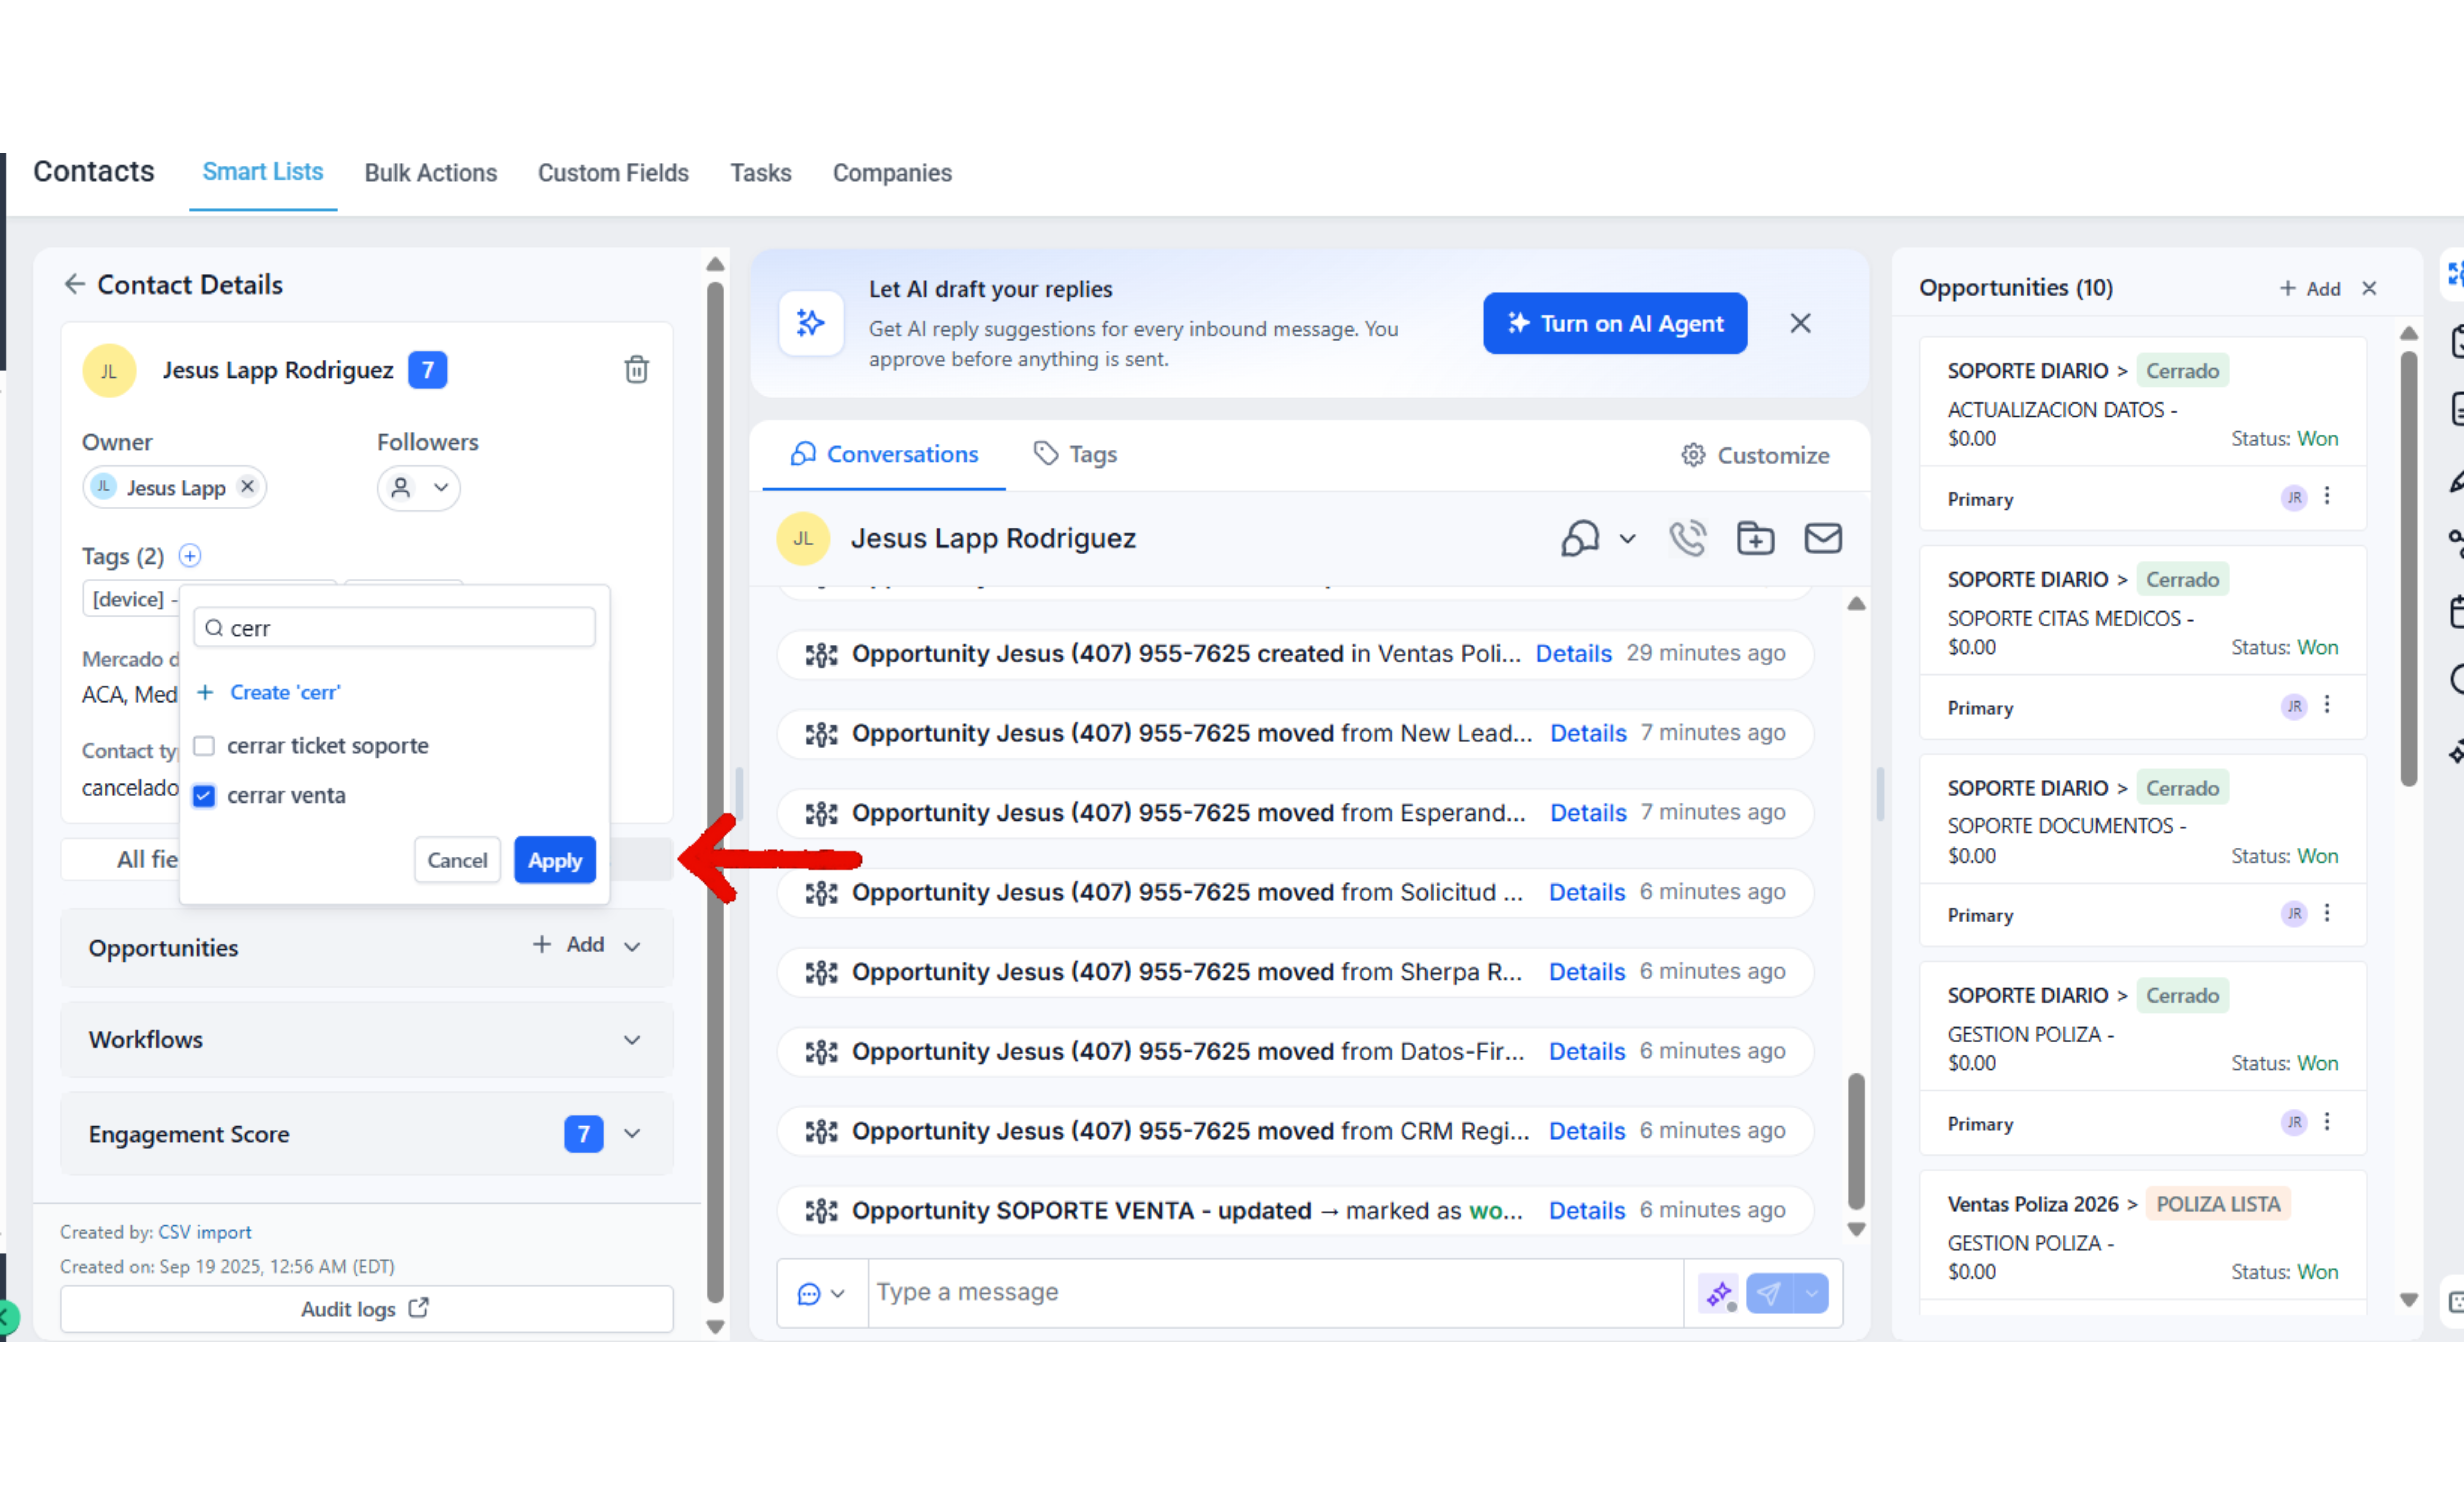2464x1495 pixels.
Task: Uncheck the 'cerrar venta' tag checkbox
Action: pos(204,796)
